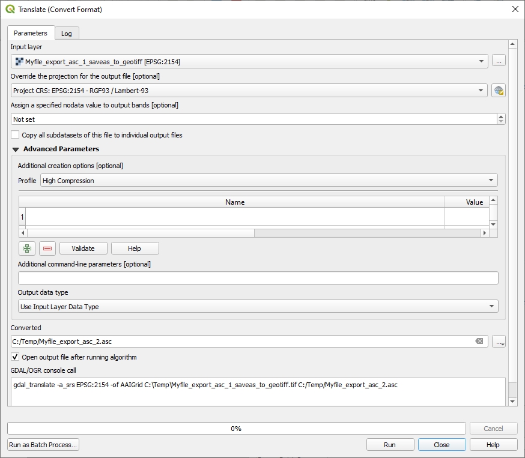Close the Translate dialog window

pos(515,9)
